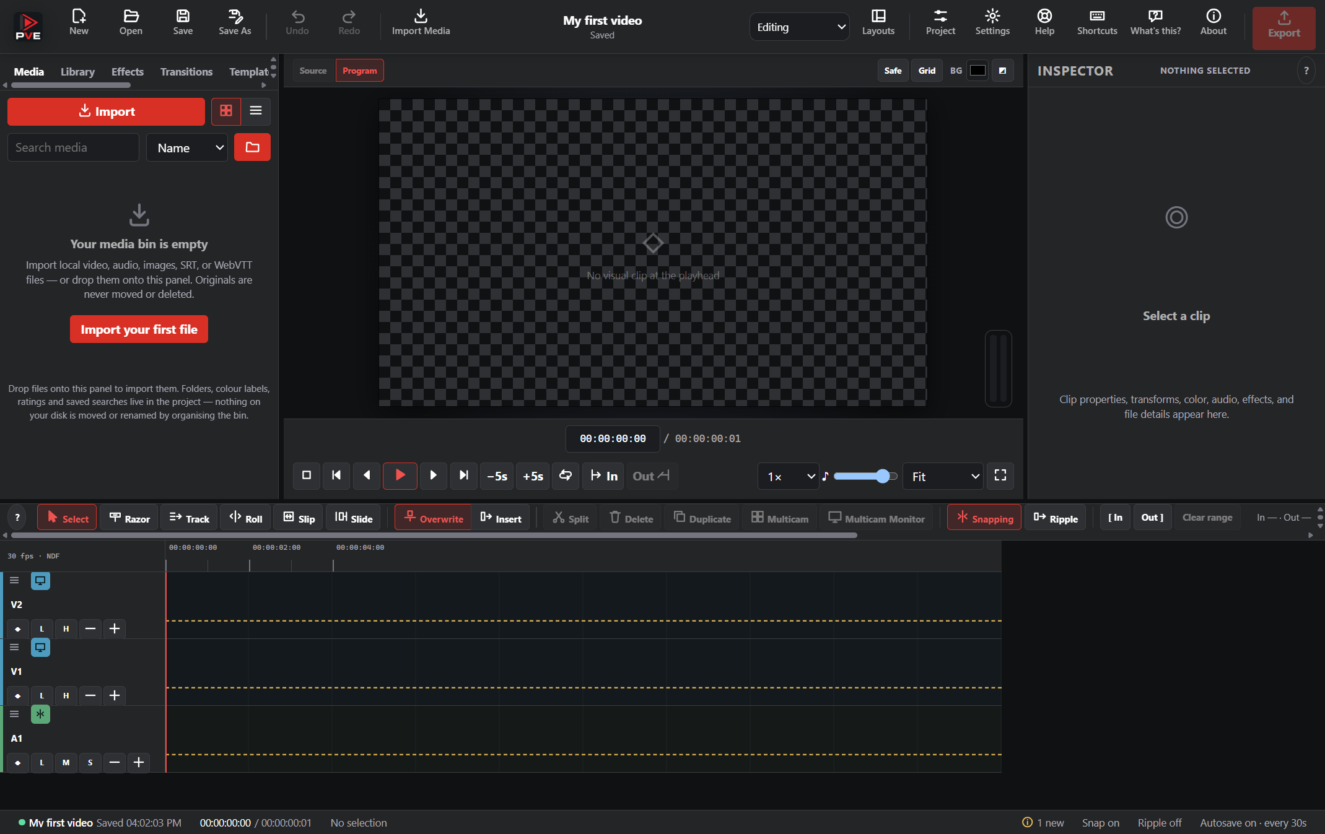Select the Roll edit tool
The height and width of the screenshot is (834, 1325).
click(245, 518)
